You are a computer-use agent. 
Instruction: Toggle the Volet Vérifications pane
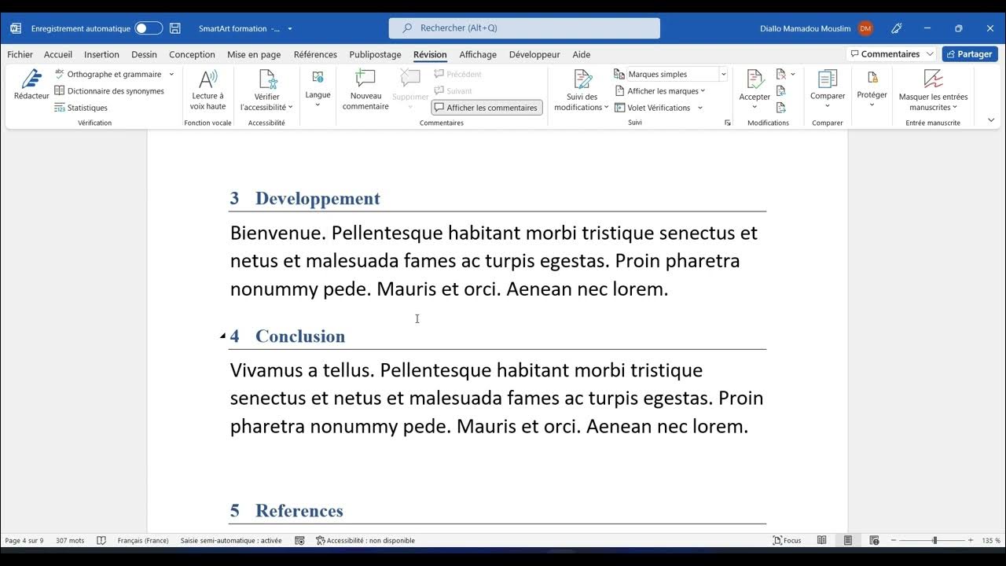click(x=652, y=108)
